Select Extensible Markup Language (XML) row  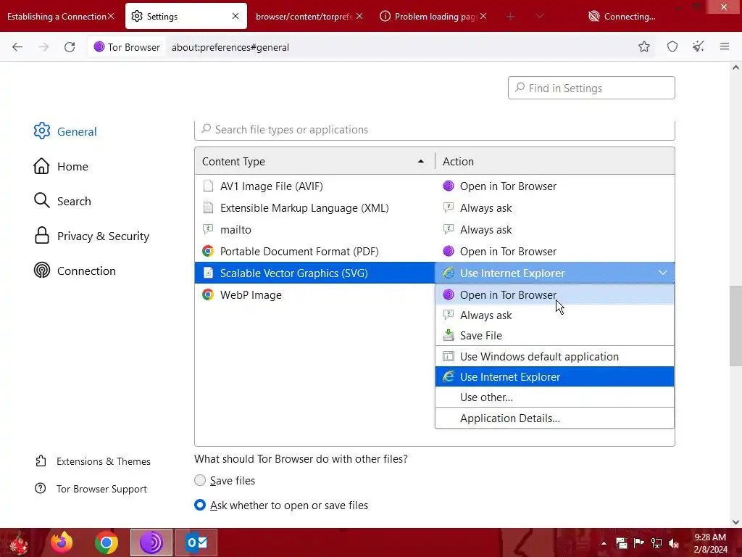[x=314, y=208]
